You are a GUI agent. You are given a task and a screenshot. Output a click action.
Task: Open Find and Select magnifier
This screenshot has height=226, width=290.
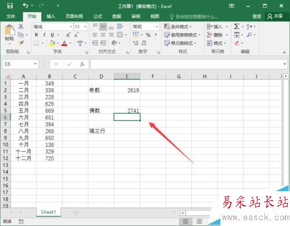tap(249, 35)
